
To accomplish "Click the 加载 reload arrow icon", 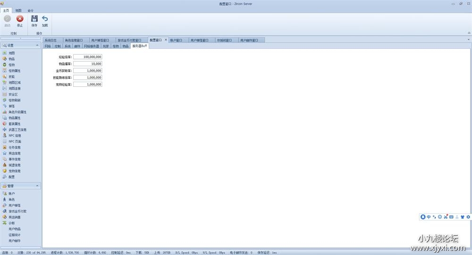I will tap(45, 19).
